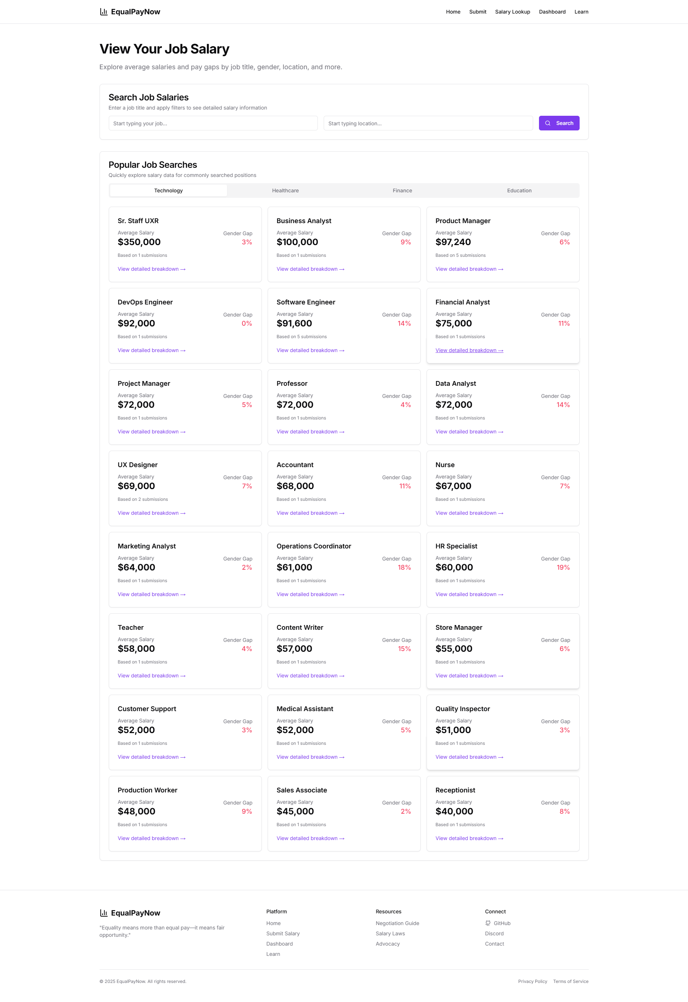View detailed breakdown for Financial Analyst
The height and width of the screenshot is (1002, 688).
point(469,350)
